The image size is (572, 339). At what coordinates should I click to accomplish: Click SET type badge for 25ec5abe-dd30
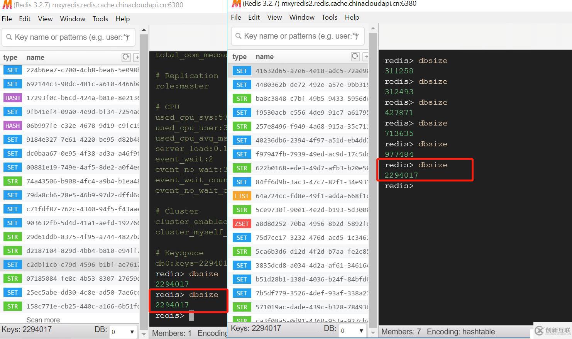point(12,293)
